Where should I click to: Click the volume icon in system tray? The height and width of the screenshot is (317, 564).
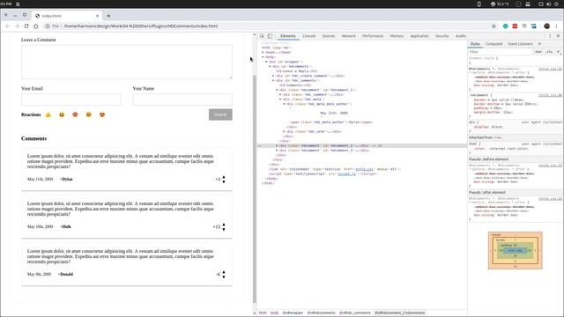[548, 4]
